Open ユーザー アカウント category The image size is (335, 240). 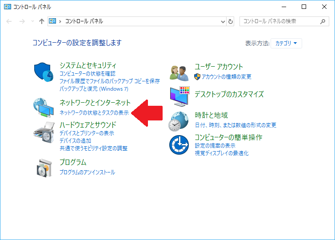(x=219, y=67)
